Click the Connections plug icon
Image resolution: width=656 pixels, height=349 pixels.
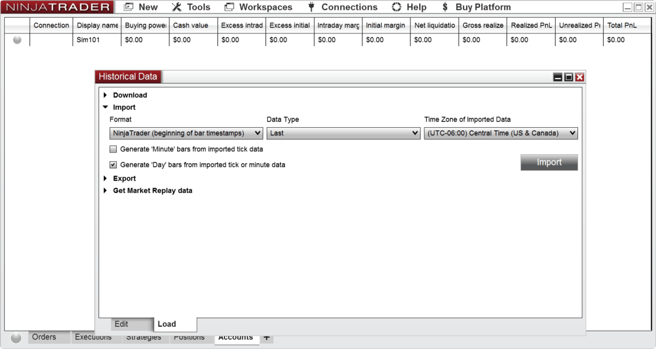point(311,7)
